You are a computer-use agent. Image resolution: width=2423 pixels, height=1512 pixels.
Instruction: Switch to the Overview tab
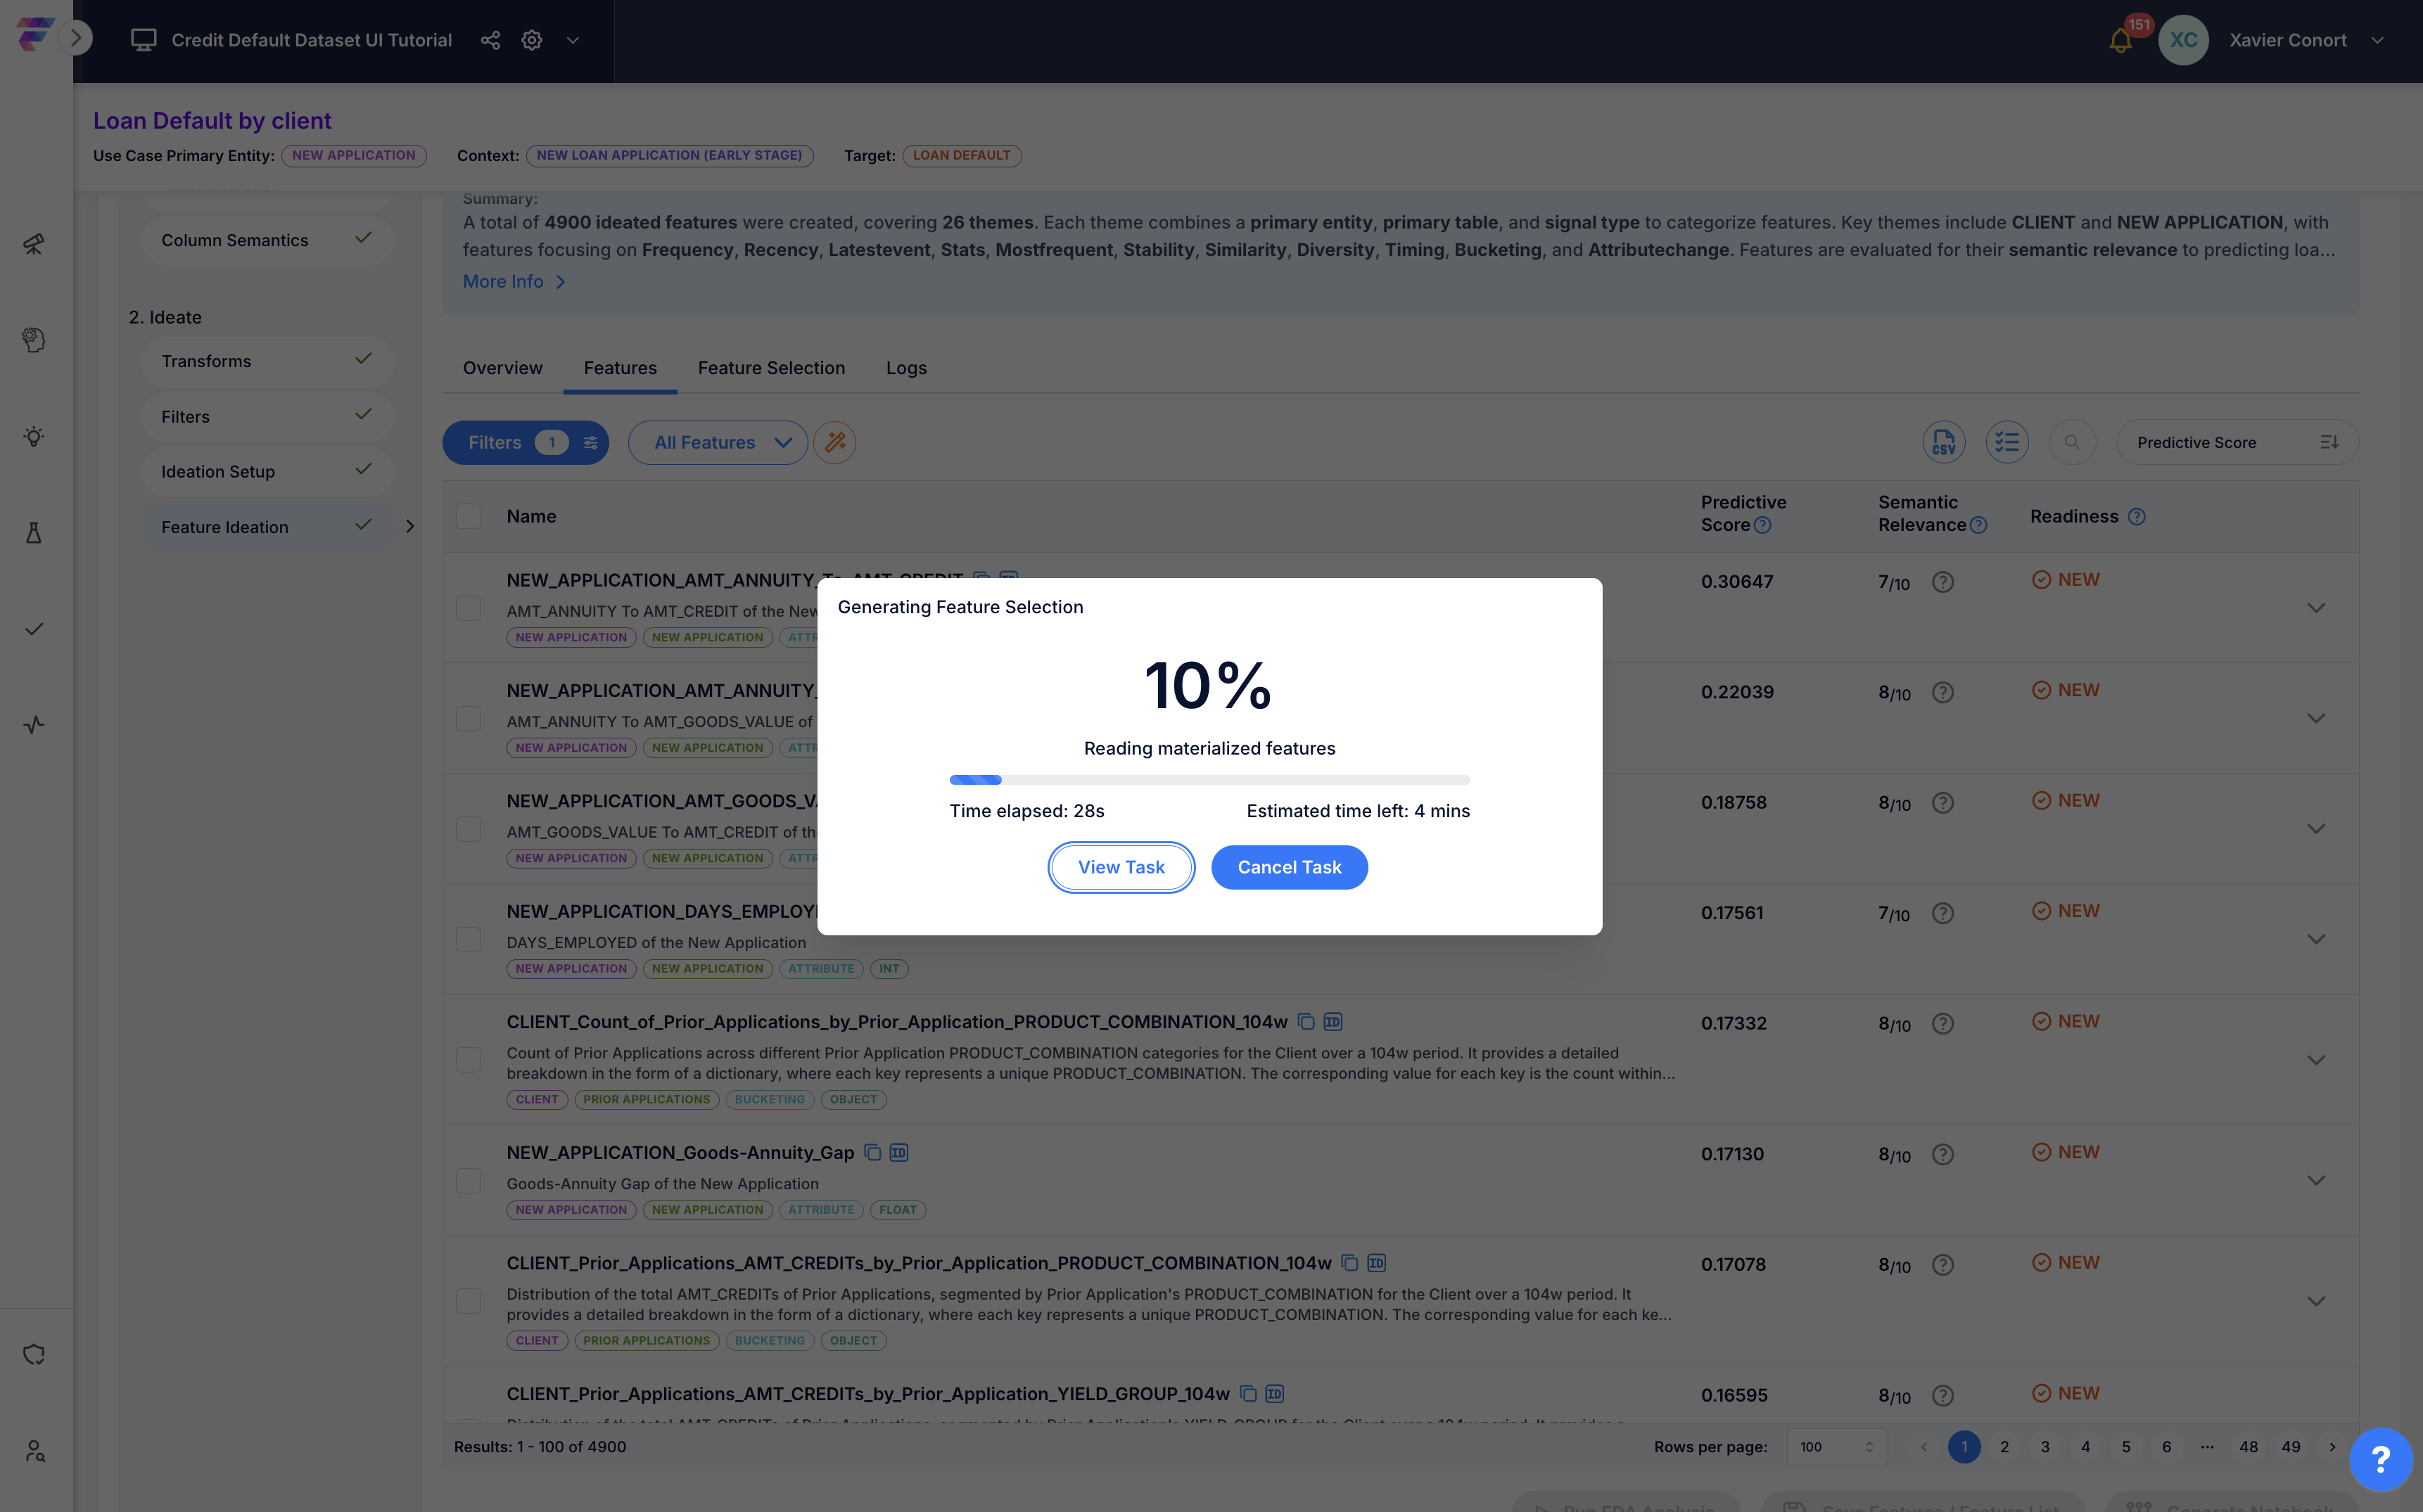[502, 368]
